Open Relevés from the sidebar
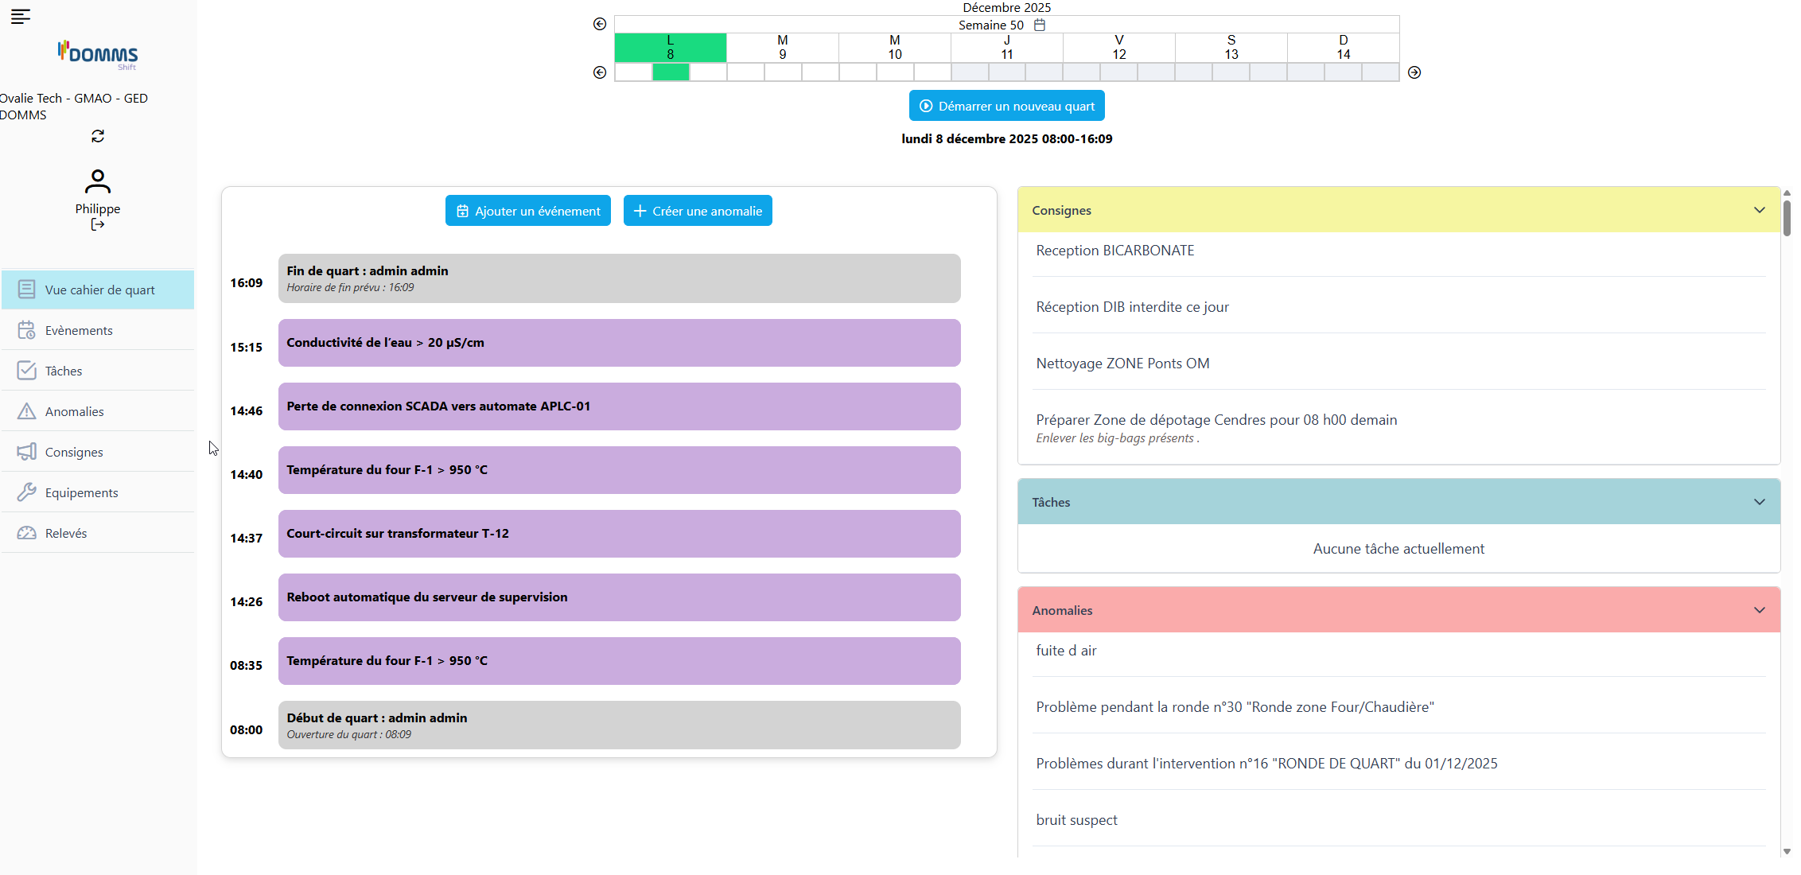 [x=66, y=533]
